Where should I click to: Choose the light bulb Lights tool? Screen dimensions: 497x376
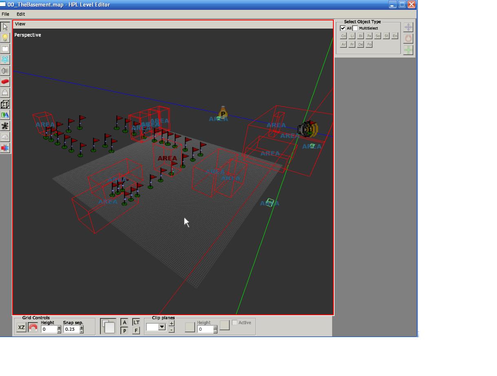pos(5,38)
